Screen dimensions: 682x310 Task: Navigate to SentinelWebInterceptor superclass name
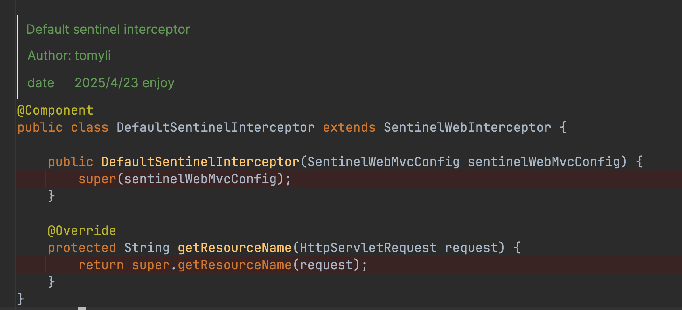467,128
